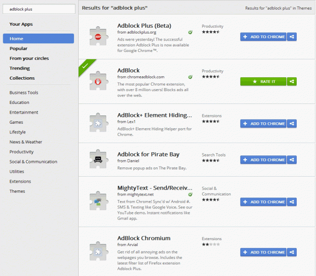This screenshot has width=316, height=276.
Task: Add Adblock for Pirate Bay to Chrome
Action: [264, 160]
